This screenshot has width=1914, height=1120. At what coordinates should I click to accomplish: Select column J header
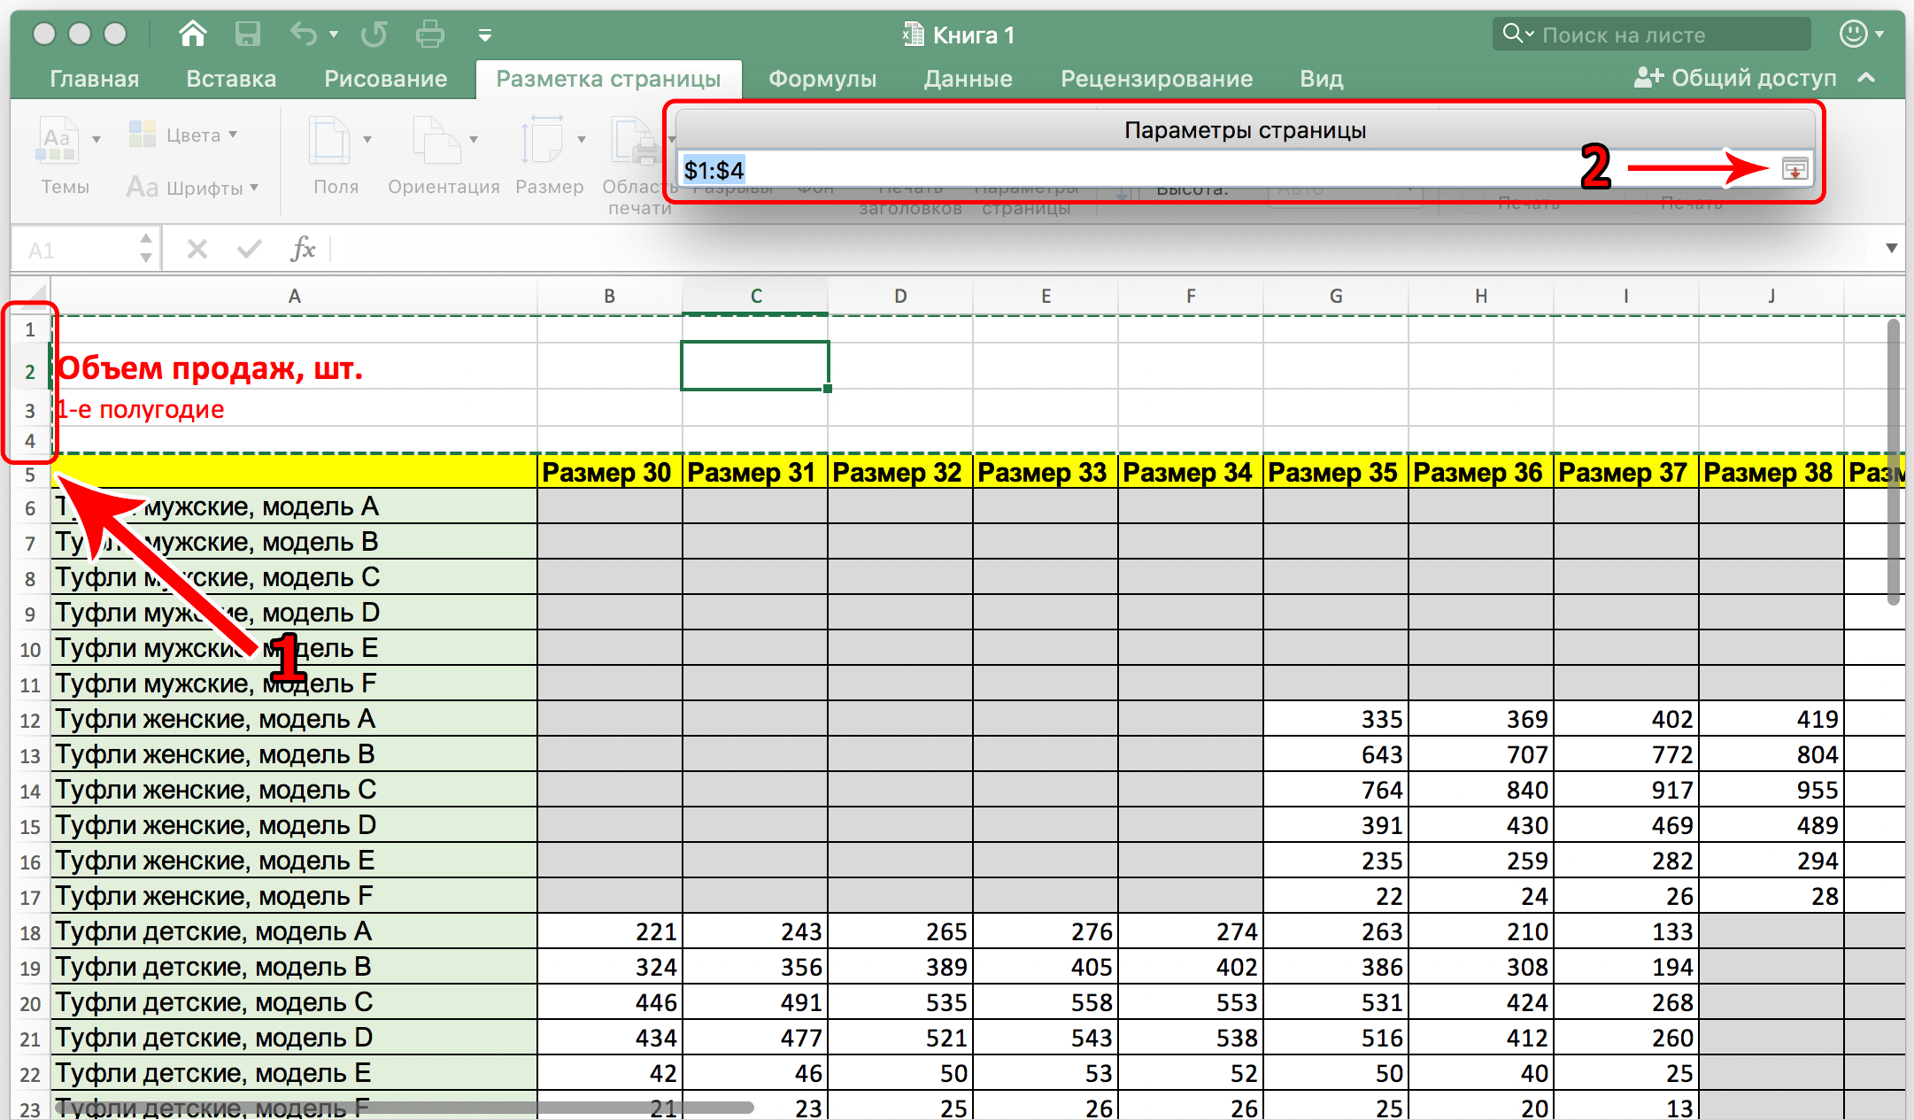click(x=1771, y=296)
